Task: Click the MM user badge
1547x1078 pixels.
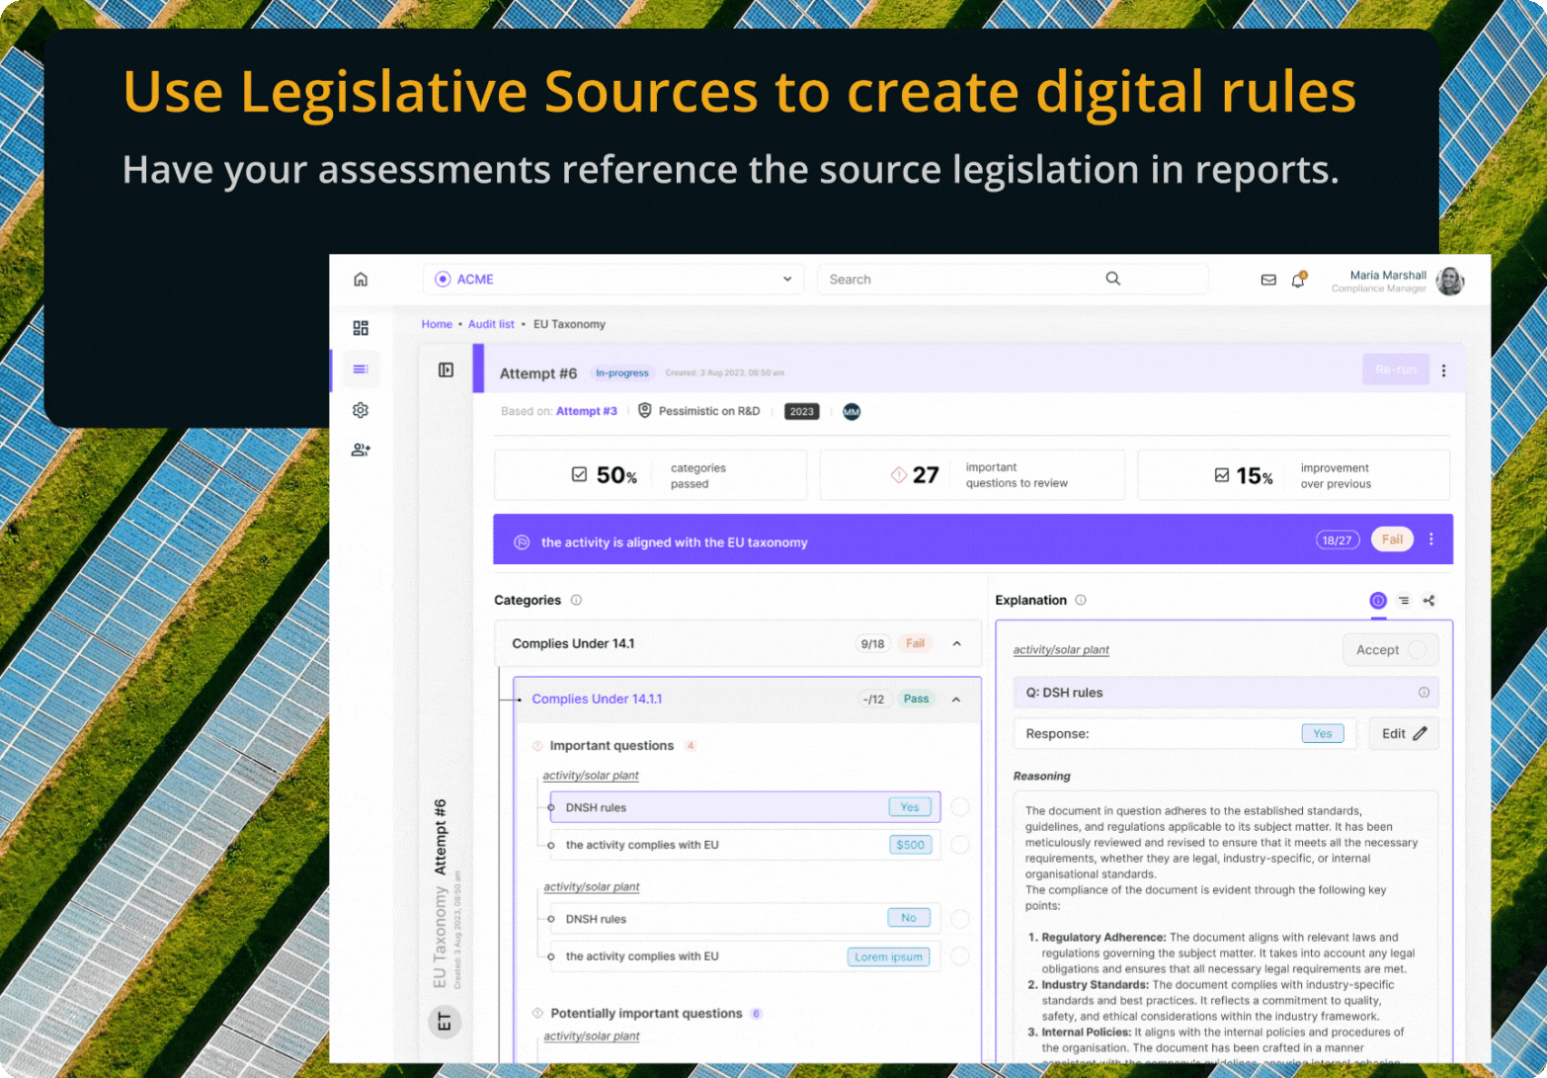Action: click(x=852, y=412)
